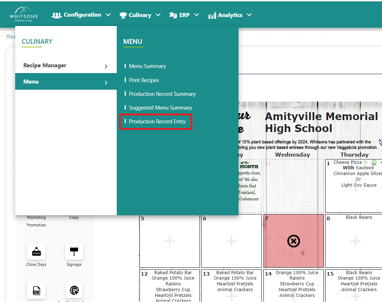Expand the Analytics dropdown menu
The height and width of the screenshot is (302, 382).
point(229,15)
